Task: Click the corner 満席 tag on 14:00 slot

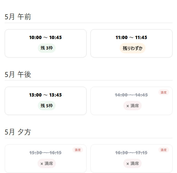Action: pyautogui.click(x=164, y=92)
